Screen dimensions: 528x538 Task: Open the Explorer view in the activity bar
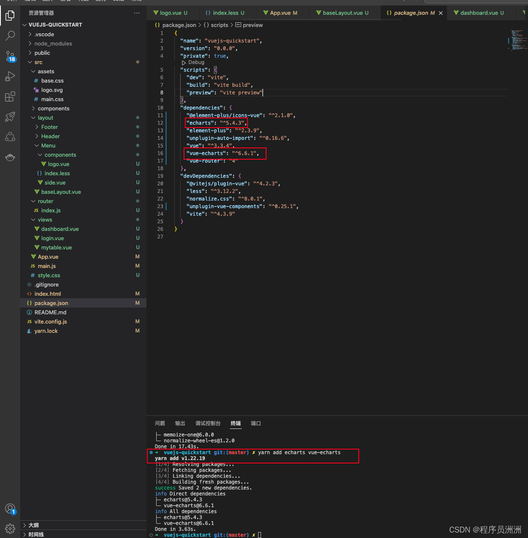10,16
